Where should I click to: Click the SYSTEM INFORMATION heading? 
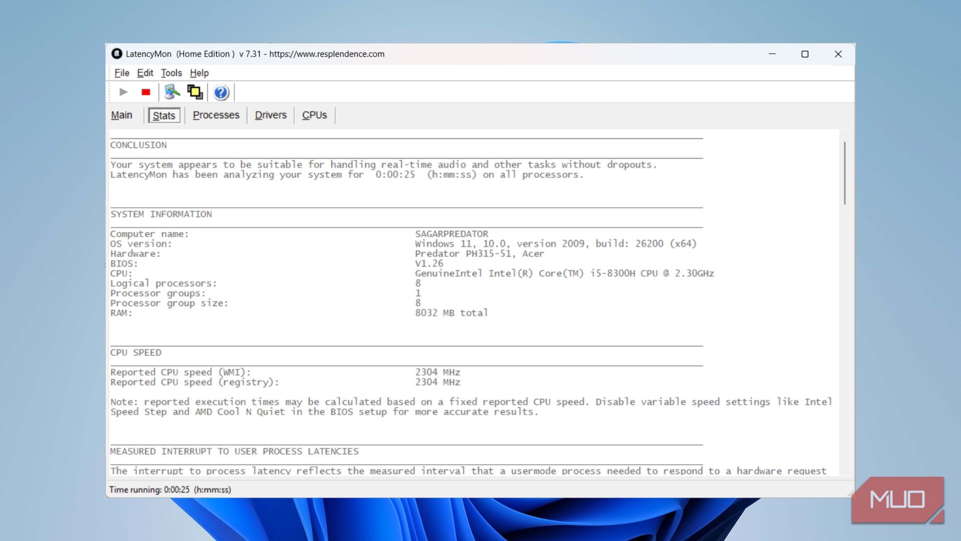click(x=161, y=214)
